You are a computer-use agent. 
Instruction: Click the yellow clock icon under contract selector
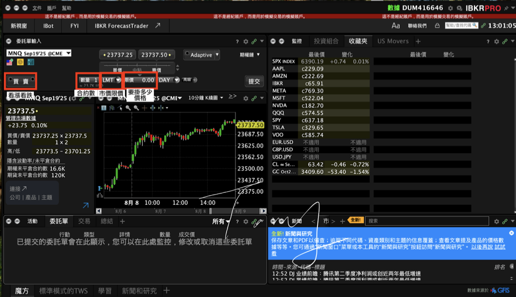tap(20, 62)
